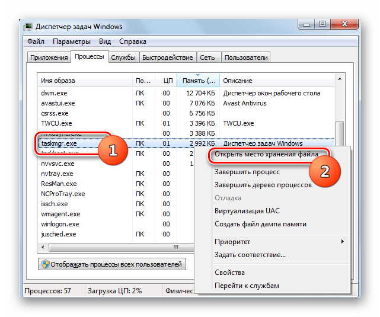Open the Параметры menu
Viewport: 380px width, 317px height.
coord(72,41)
